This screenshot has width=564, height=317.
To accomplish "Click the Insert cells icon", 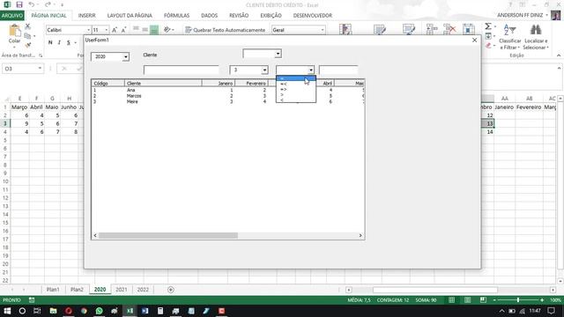I will (432, 29).
